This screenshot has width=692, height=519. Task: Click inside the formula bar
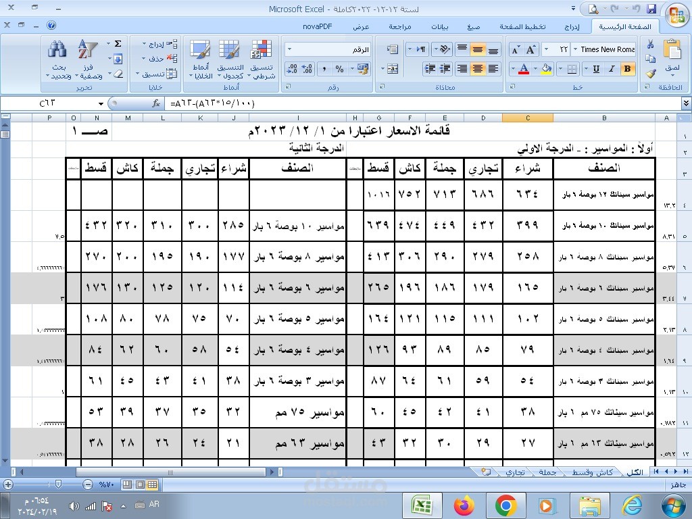pyautogui.click(x=424, y=103)
